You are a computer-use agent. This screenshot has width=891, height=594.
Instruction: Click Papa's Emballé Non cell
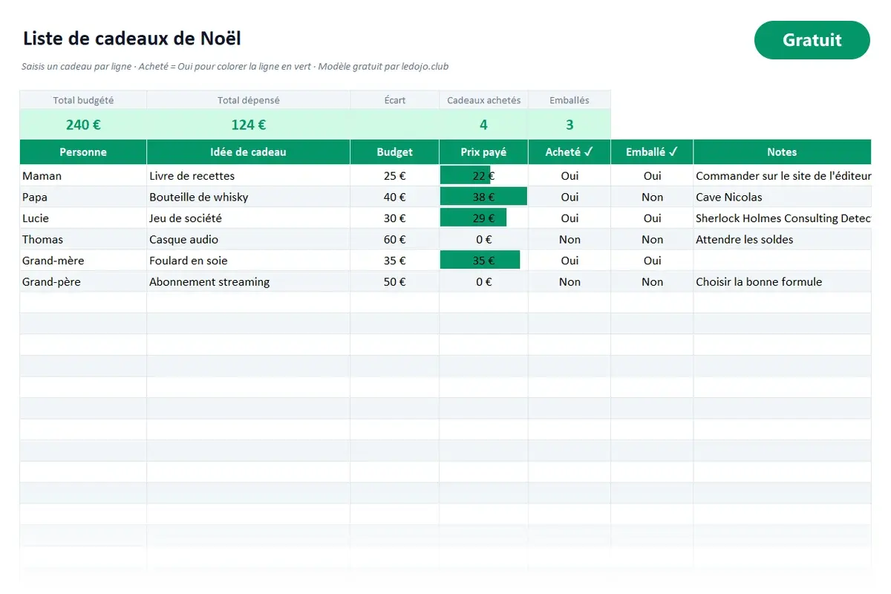tap(652, 197)
